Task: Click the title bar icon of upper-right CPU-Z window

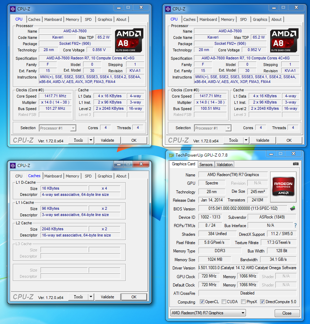Action: (x=168, y=9)
